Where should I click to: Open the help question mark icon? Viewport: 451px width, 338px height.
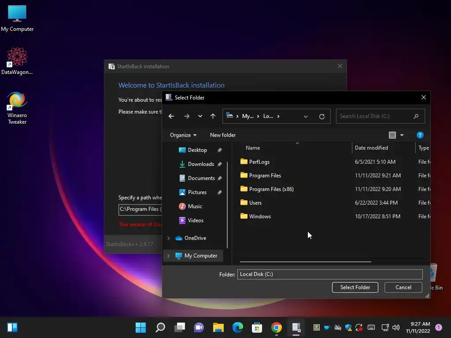420,135
